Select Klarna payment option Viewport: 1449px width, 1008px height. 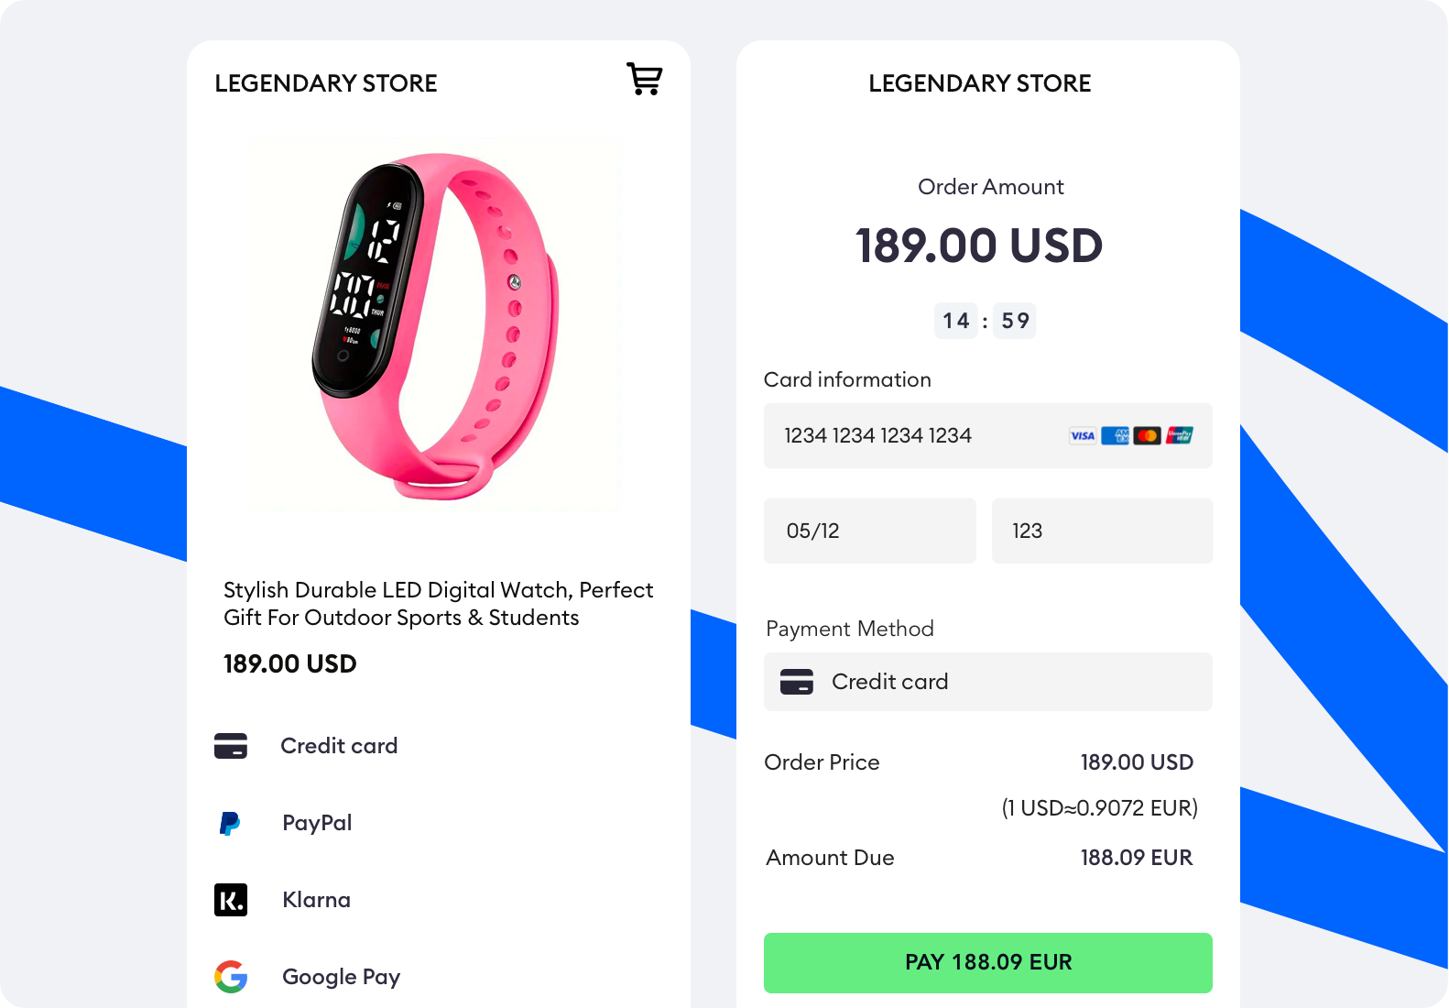(x=316, y=900)
